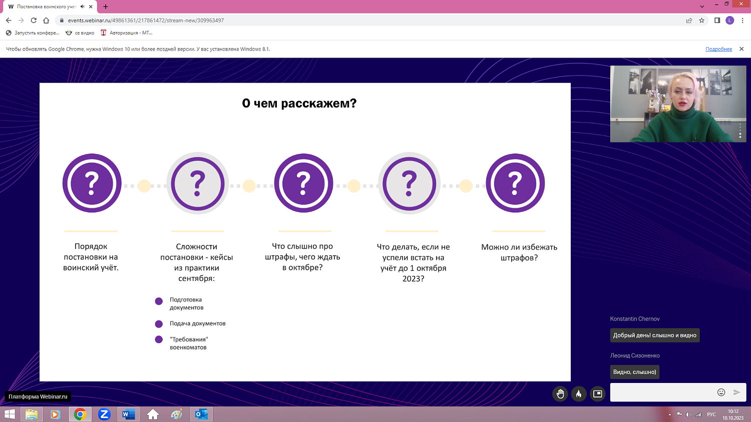This screenshot has height=422, width=751.
Task: Mute the tab audio speaker icon
Action: click(x=82, y=6)
